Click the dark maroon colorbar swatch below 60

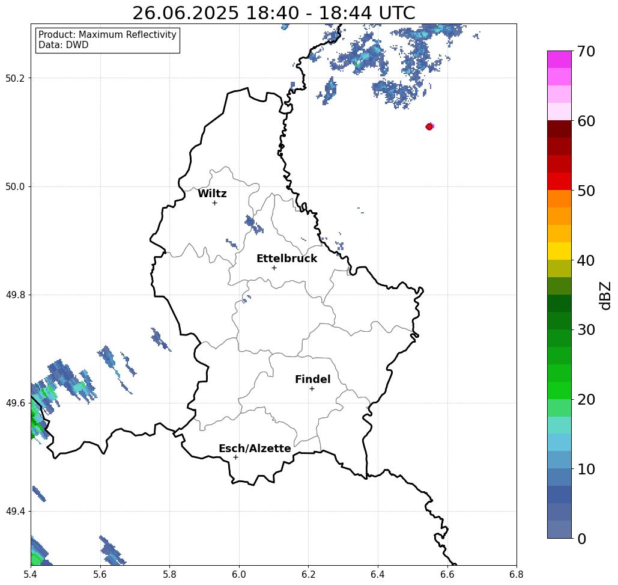[x=559, y=129]
